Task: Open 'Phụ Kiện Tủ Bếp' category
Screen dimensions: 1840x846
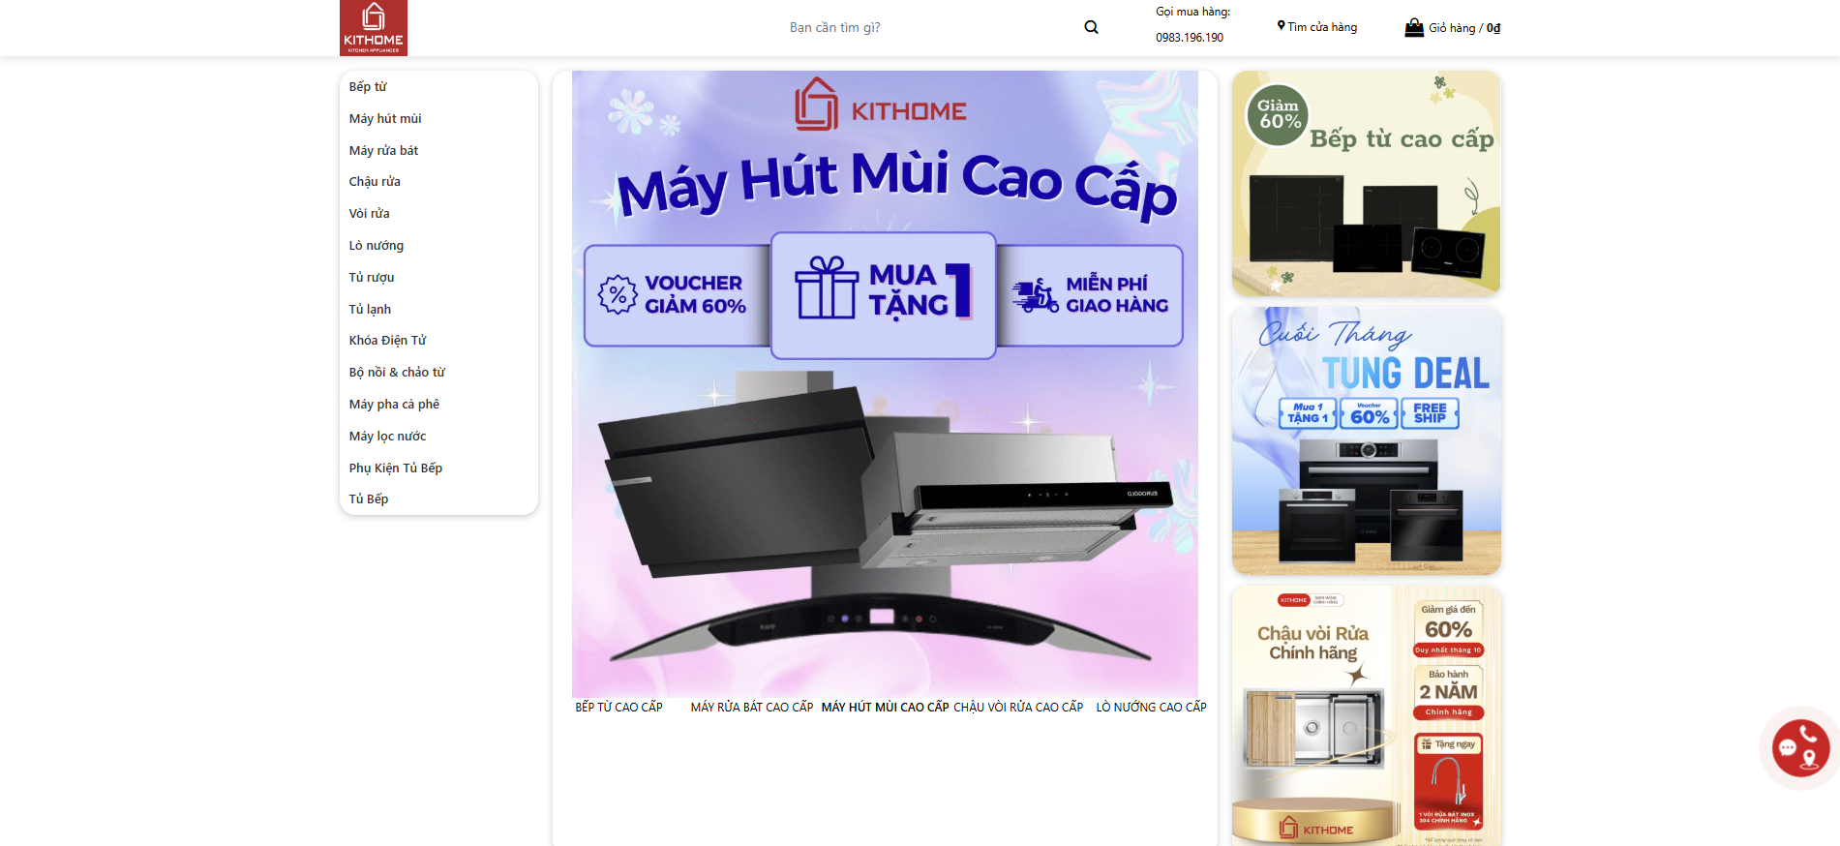Action: pos(396,468)
